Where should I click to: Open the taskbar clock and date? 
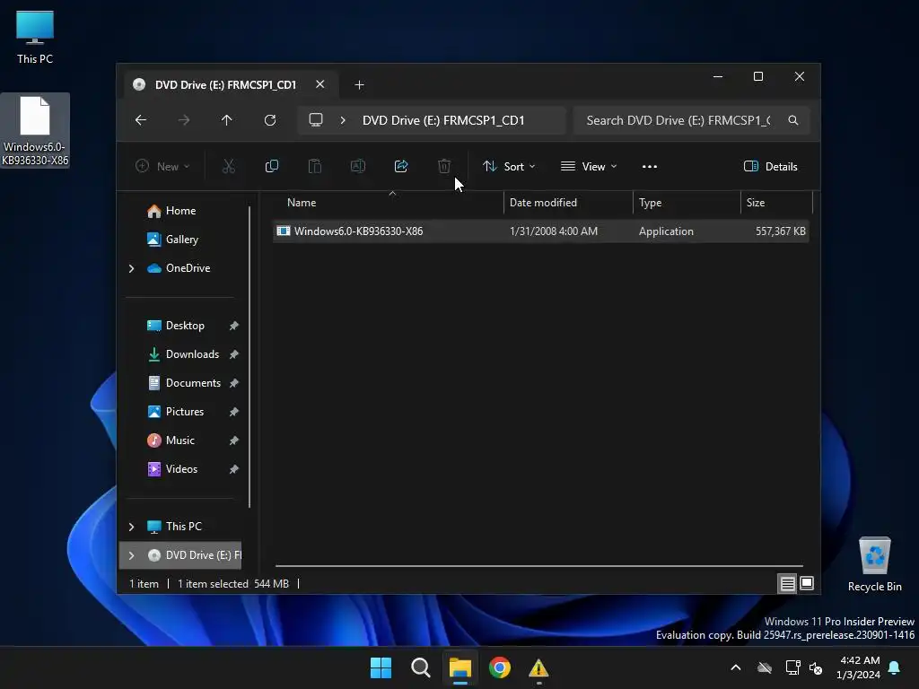click(858, 667)
